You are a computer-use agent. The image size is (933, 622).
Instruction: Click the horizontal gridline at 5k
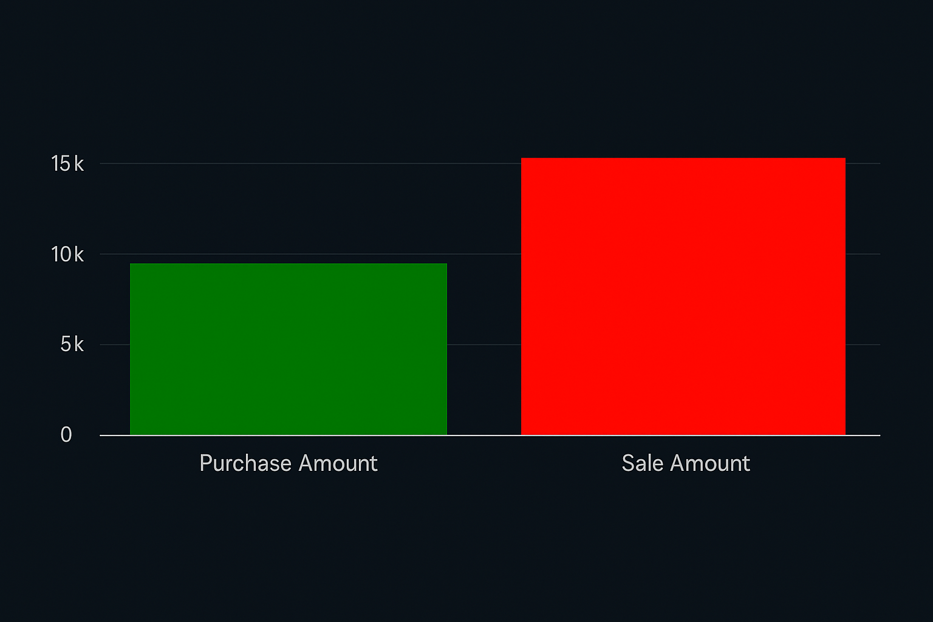point(484,344)
